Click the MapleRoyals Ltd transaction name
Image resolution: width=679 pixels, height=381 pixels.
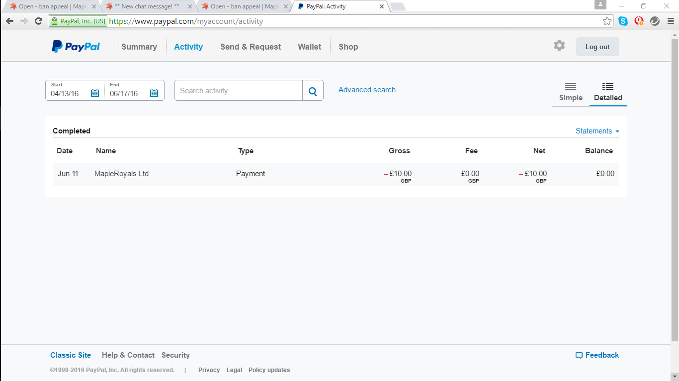coord(121,174)
